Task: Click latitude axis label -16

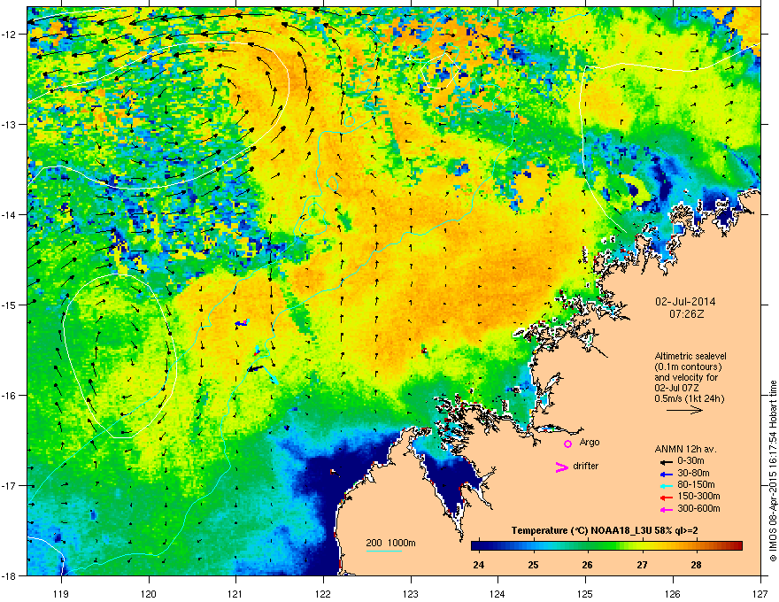Action: [x=10, y=395]
